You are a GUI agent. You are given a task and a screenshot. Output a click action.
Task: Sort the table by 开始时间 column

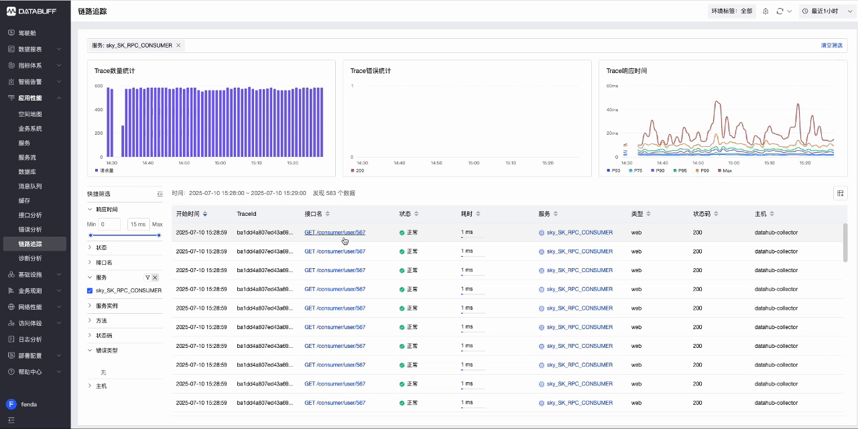[x=205, y=214]
